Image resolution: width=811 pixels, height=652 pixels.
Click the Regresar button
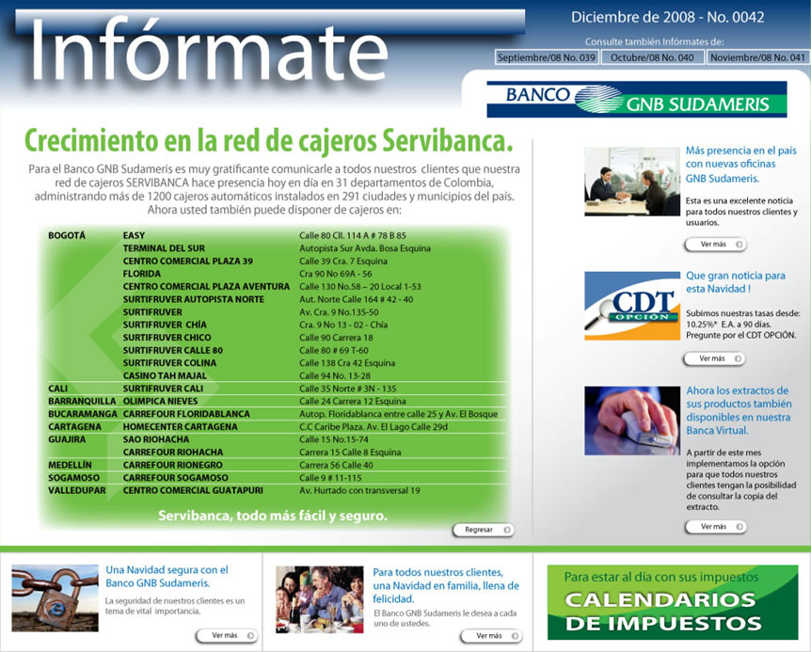click(x=484, y=530)
